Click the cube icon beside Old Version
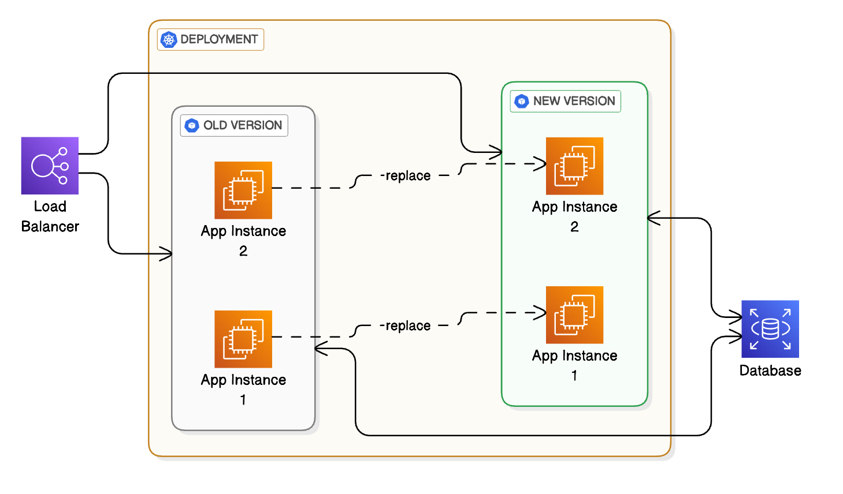843x494 pixels. (191, 125)
